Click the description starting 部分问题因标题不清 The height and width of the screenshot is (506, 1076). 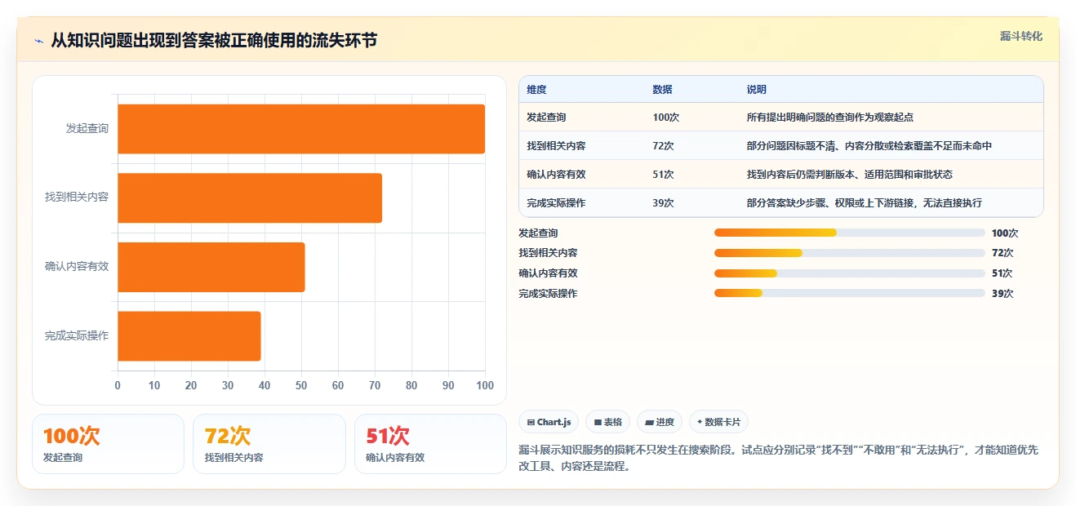pos(869,146)
